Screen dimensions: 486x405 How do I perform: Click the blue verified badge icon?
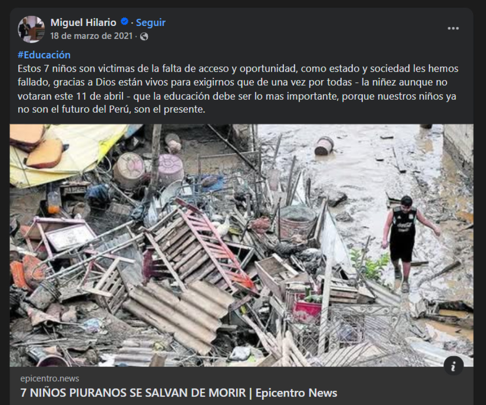click(x=125, y=22)
